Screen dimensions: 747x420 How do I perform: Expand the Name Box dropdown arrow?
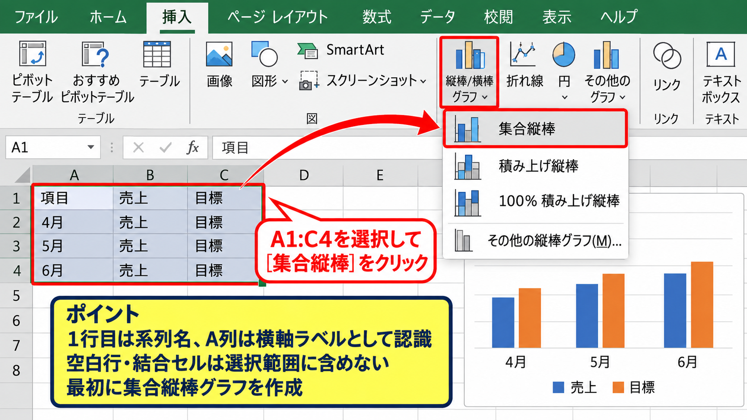[91, 147]
